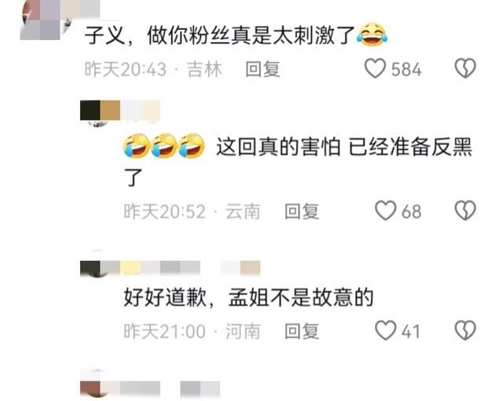
Task: Tap broken heart on the 河南 reply
Action: 465,330
